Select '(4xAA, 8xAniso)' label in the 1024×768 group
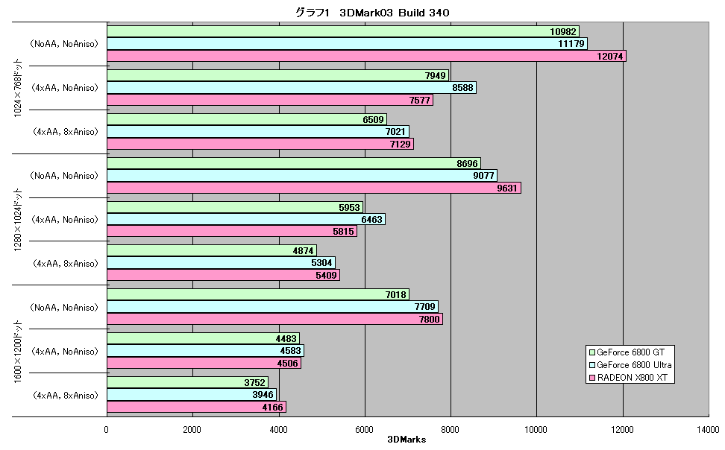725x450 pixels. click(x=65, y=132)
